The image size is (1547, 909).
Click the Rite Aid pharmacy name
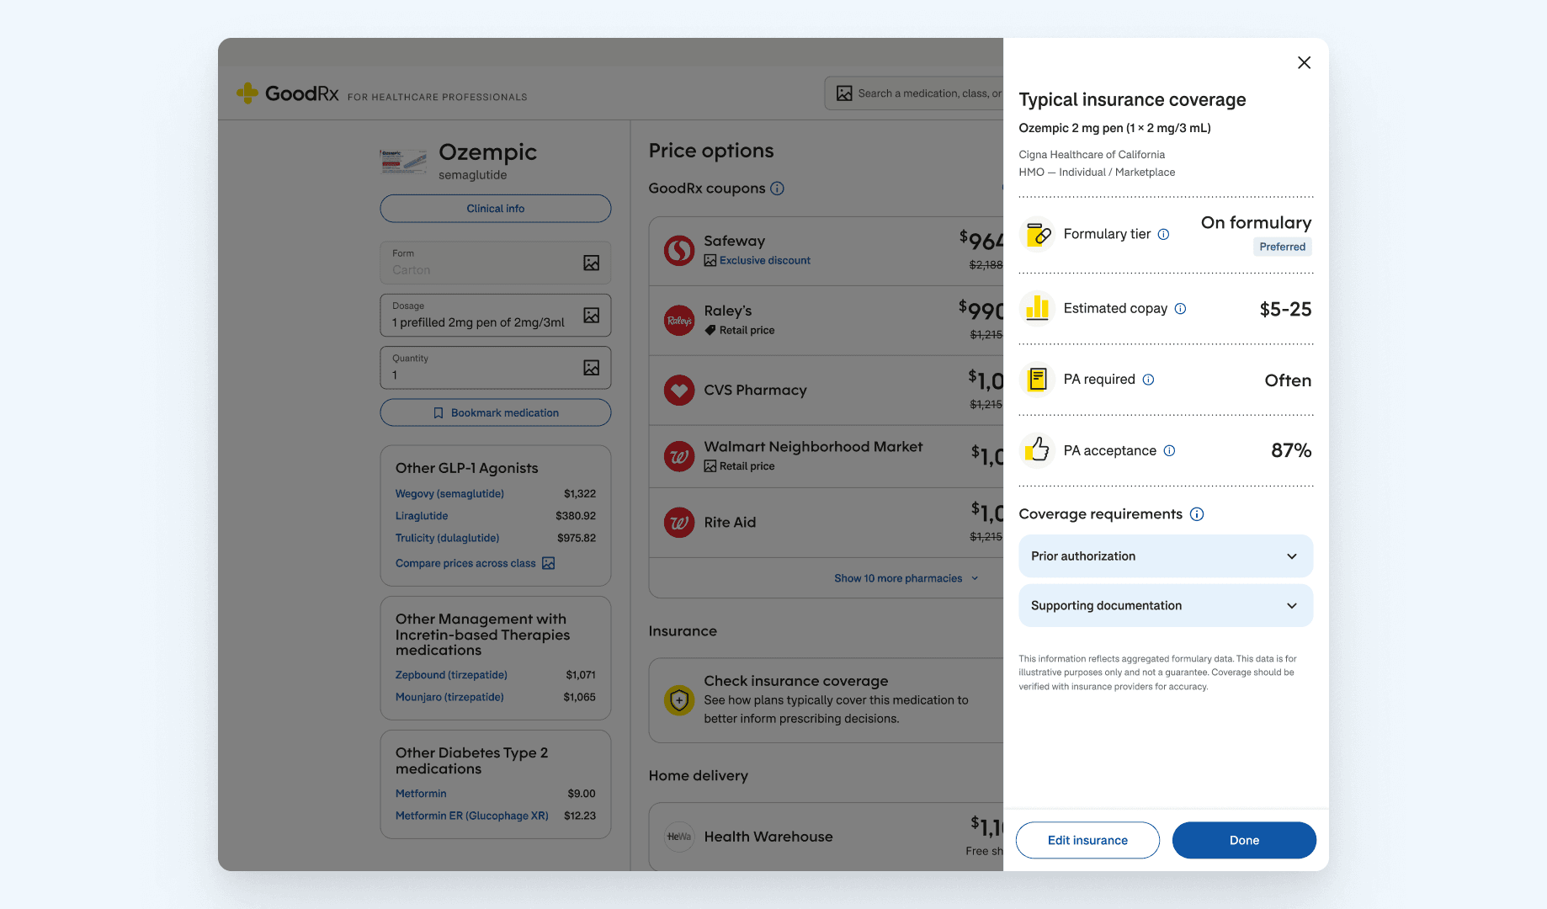click(x=730, y=523)
